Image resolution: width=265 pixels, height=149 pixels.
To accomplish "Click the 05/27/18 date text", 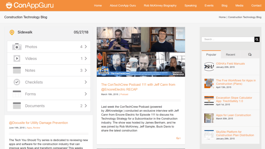I will (81, 32).
